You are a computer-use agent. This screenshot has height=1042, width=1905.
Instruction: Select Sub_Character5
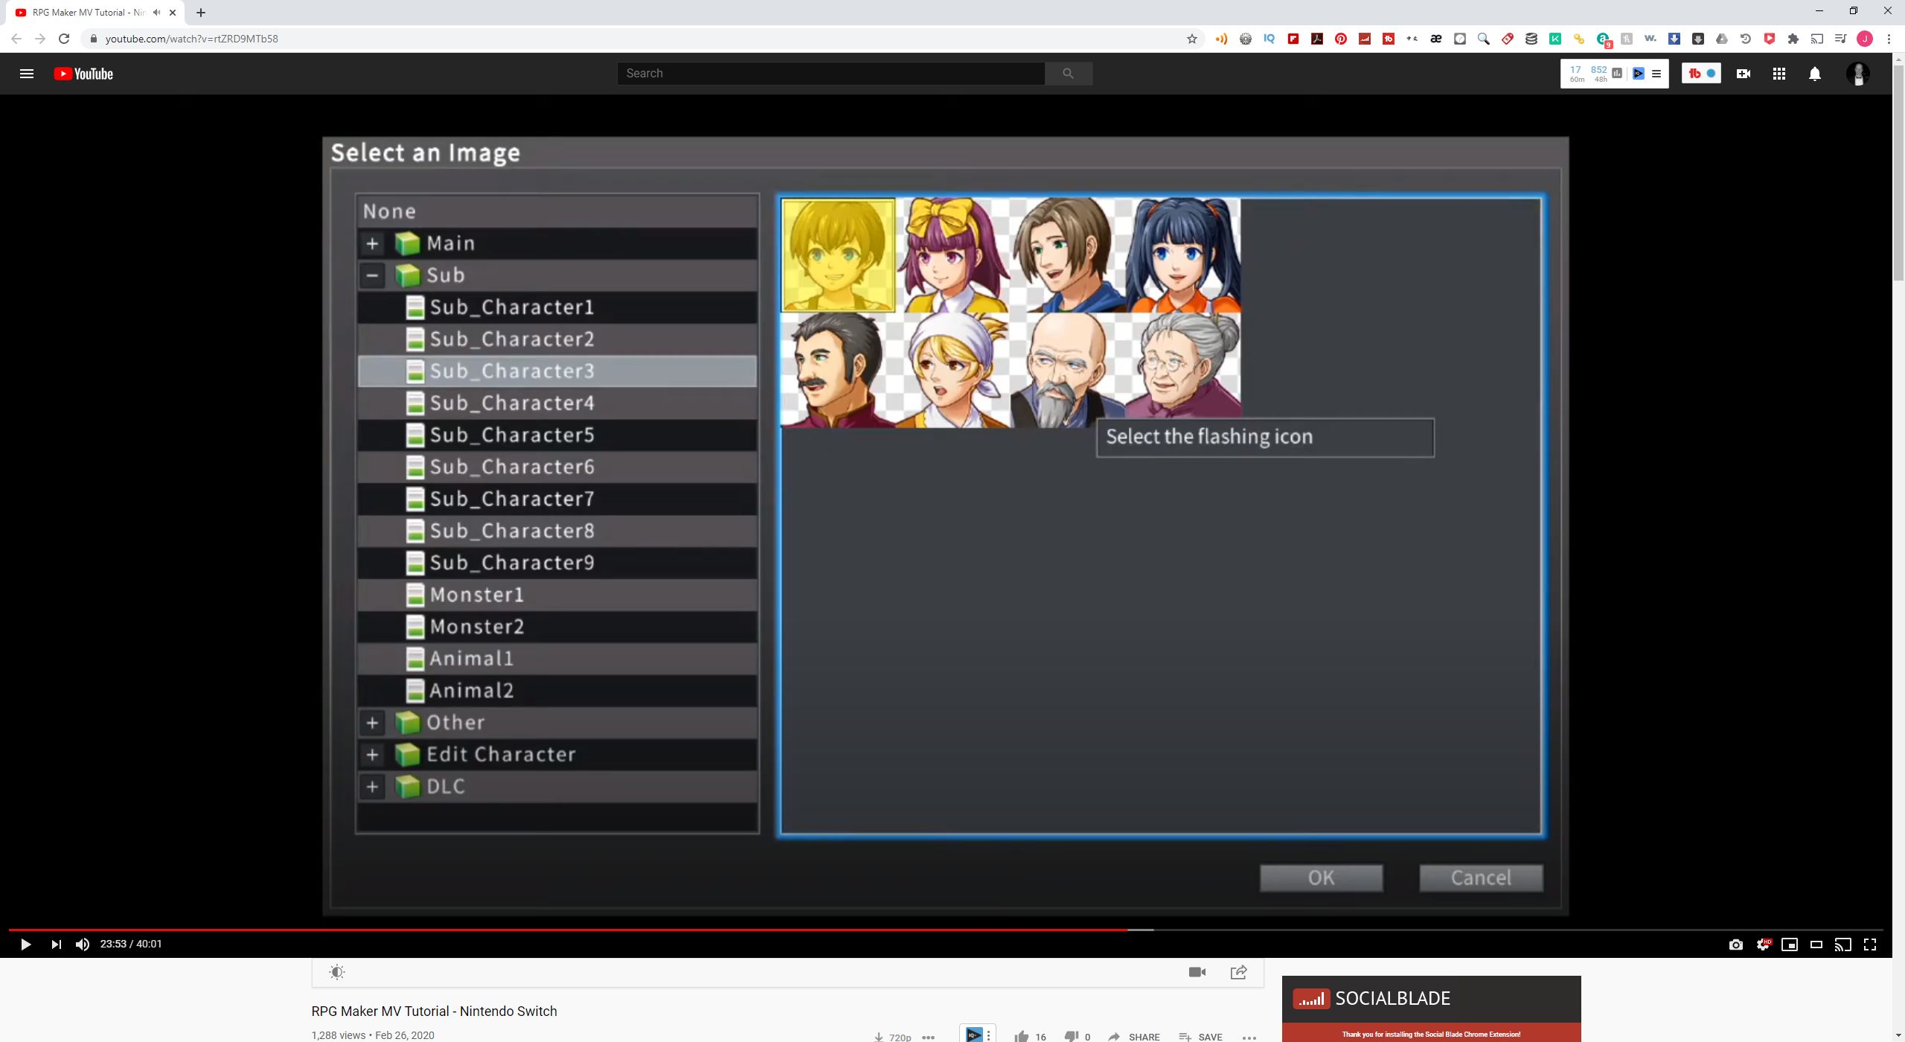click(x=557, y=435)
